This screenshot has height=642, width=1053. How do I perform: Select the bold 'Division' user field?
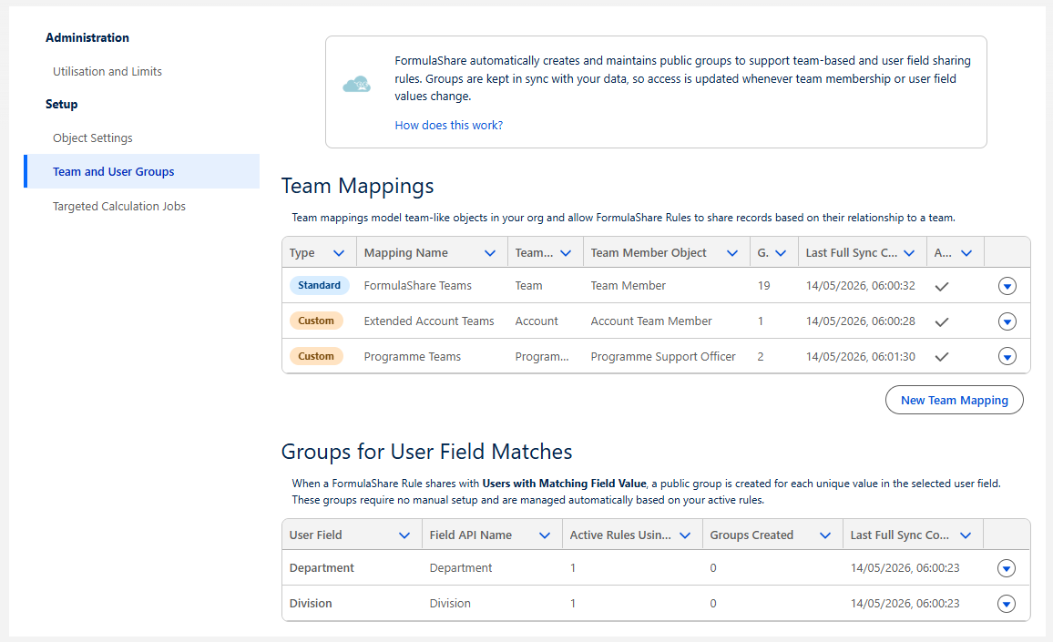tap(311, 603)
